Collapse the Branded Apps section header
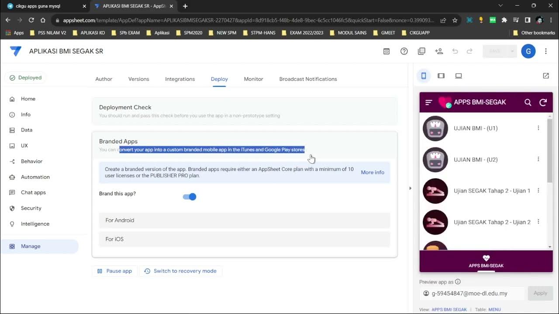The image size is (559, 314). pyautogui.click(x=245, y=145)
